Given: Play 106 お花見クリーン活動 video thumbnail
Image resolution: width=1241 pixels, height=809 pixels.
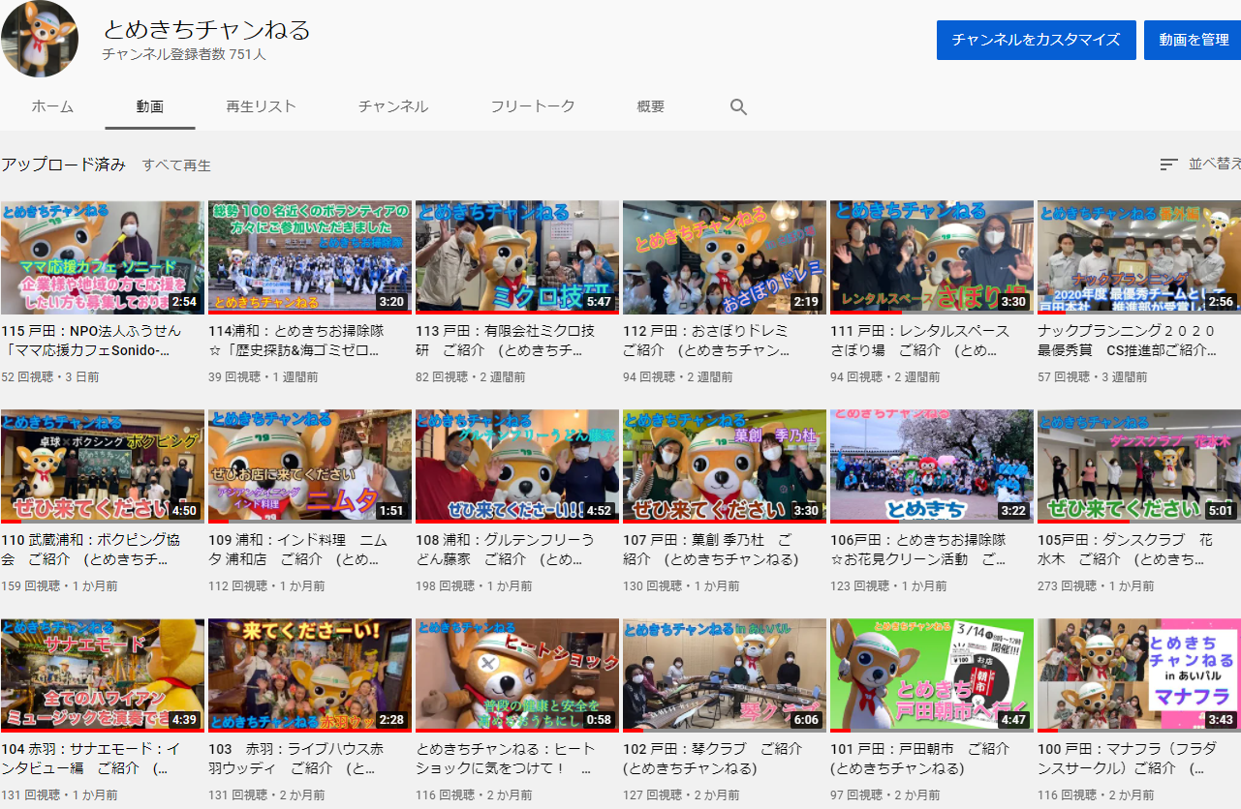Looking at the screenshot, I should tap(931, 465).
